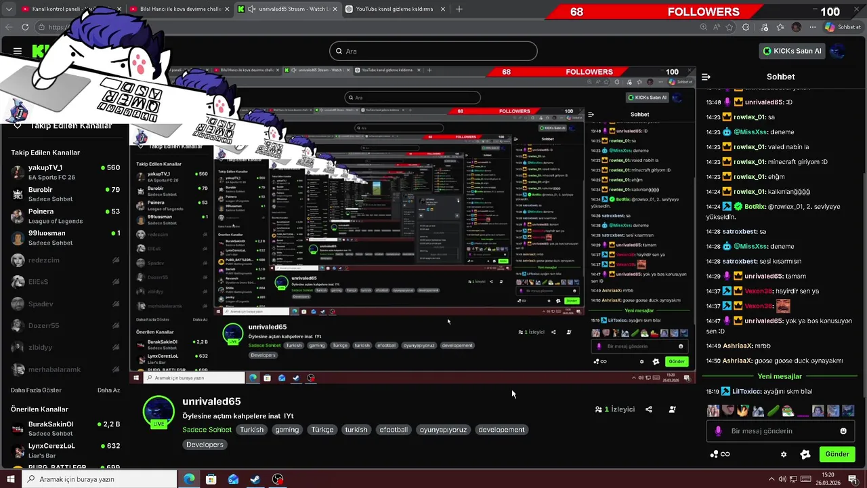Screen dimensions: 867x488
Task: Select 'unrivaled65 Stream' browser tab
Action: (287, 9)
